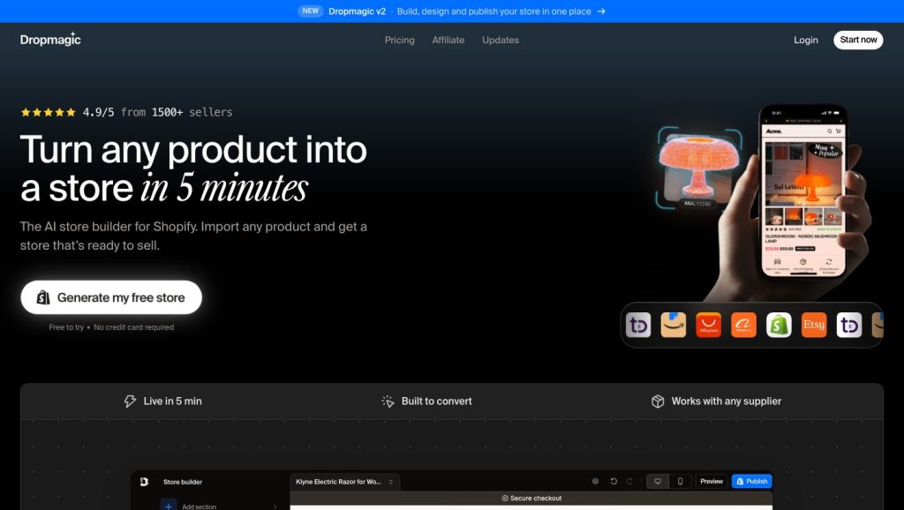The image size is (904, 510).
Task: Click the Start now button
Action: tap(858, 40)
